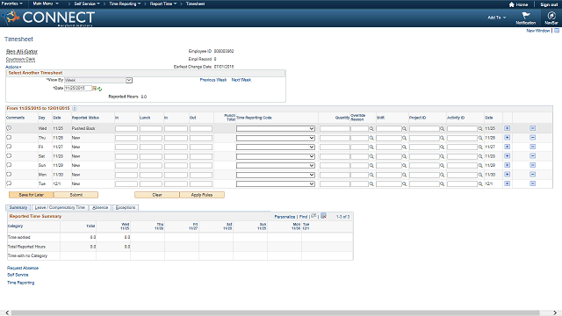
Task: Open comment bubble for Fri 11/27 row
Action: coord(9,147)
